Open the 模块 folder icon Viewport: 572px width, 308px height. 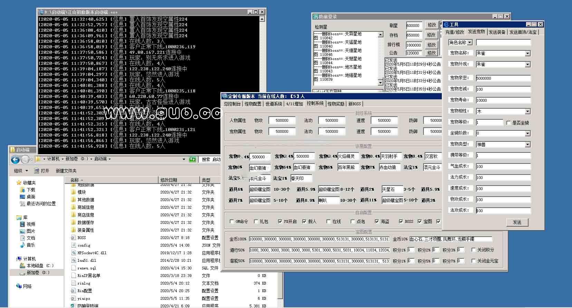coord(73,192)
